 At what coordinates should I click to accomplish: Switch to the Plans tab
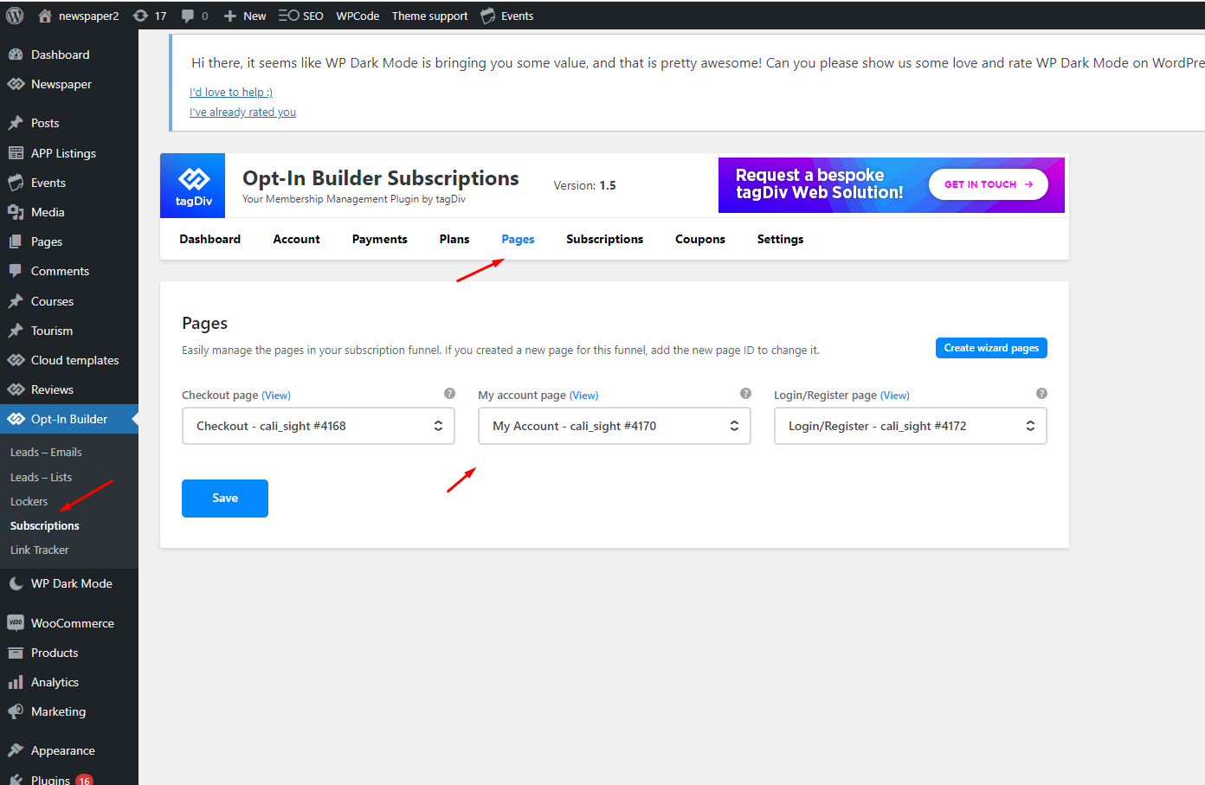click(454, 239)
